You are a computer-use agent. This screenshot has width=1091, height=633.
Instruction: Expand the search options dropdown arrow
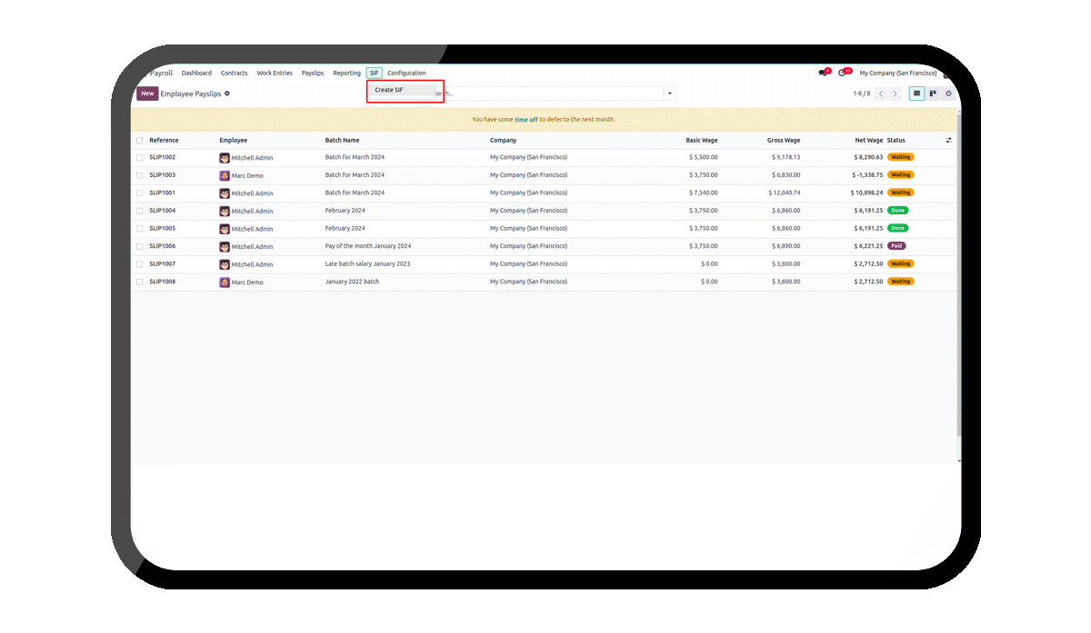coord(669,94)
